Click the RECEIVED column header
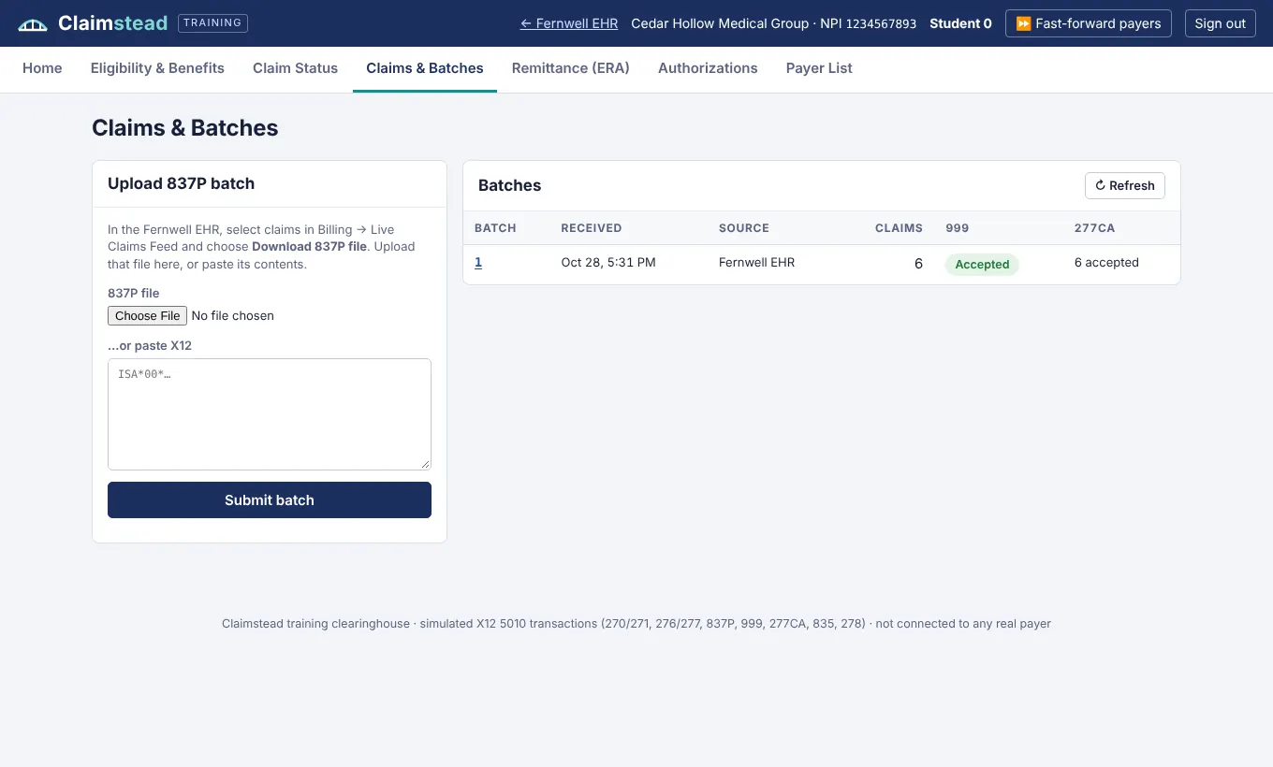This screenshot has width=1273, height=767. 592,228
